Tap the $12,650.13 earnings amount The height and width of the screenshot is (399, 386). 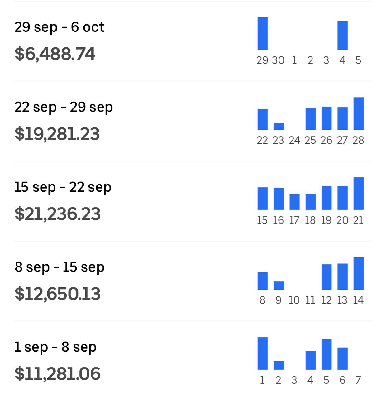click(58, 294)
